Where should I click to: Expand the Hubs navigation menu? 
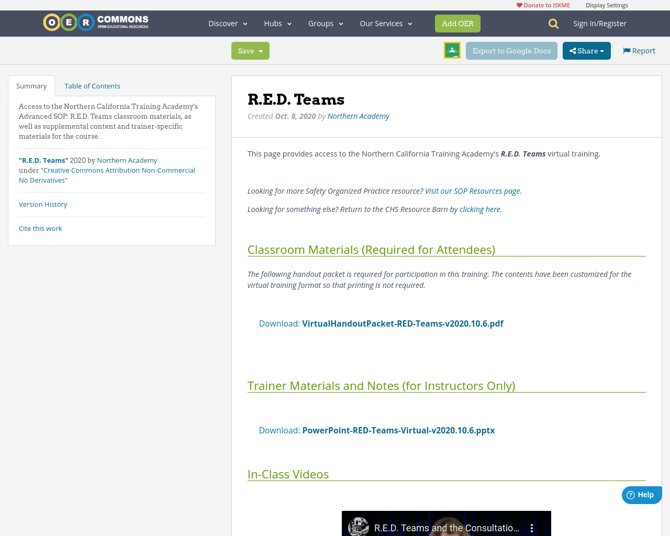coord(277,23)
